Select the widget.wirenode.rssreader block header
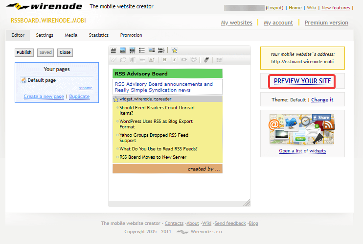 coord(167,99)
